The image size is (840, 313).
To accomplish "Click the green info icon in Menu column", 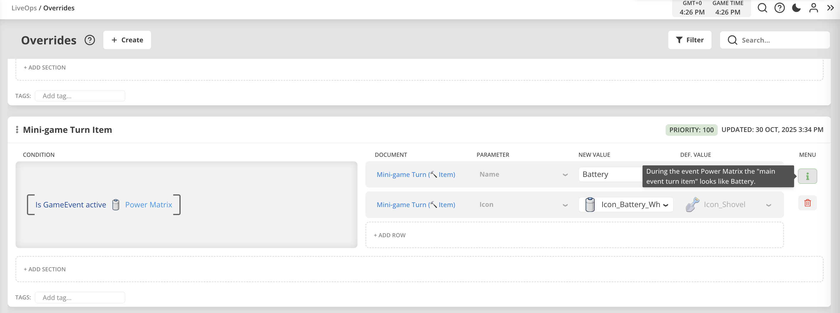I will (x=807, y=176).
